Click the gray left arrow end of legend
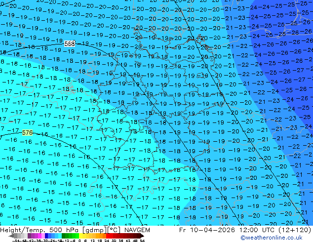313x242 pixels. pos(11,236)
